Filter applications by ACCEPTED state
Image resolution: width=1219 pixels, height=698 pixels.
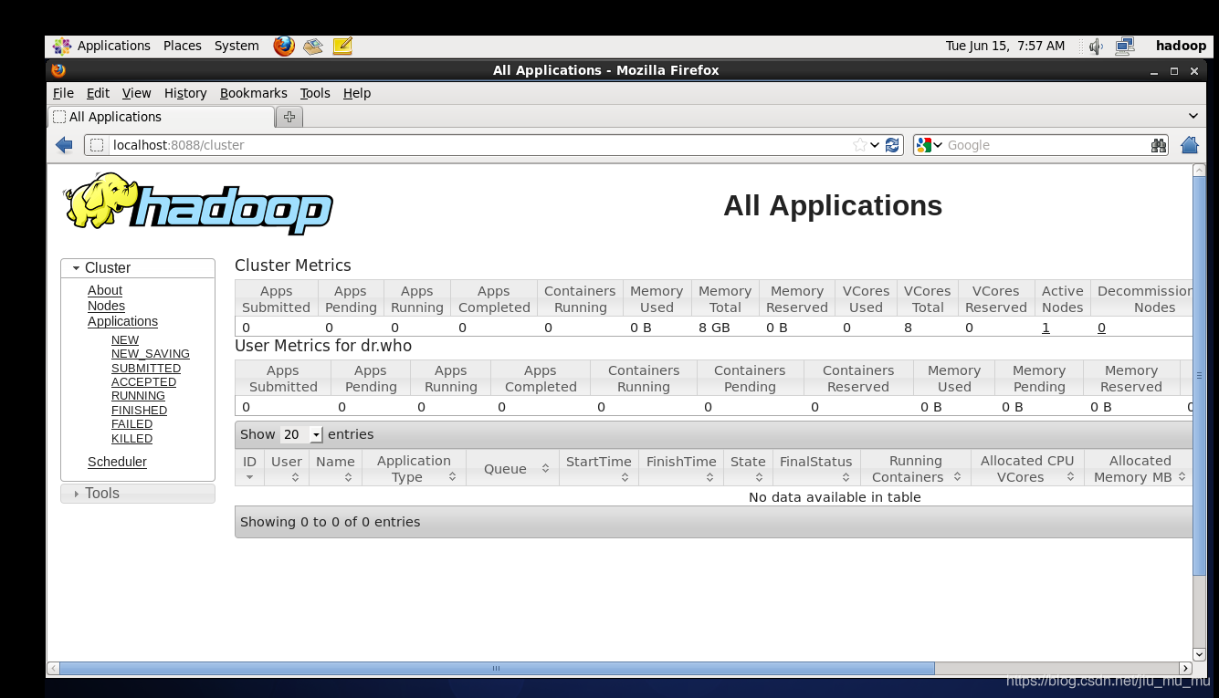(x=143, y=382)
